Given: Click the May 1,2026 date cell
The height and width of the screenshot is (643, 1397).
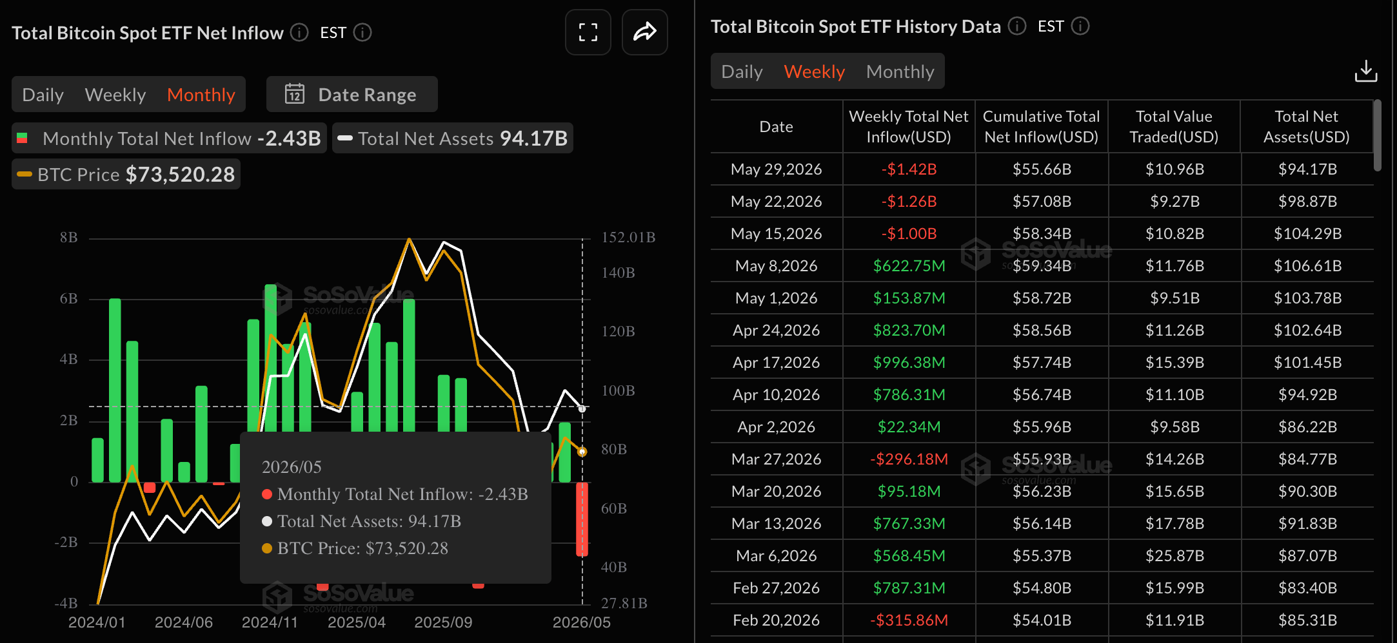Looking at the screenshot, I should (x=777, y=298).
